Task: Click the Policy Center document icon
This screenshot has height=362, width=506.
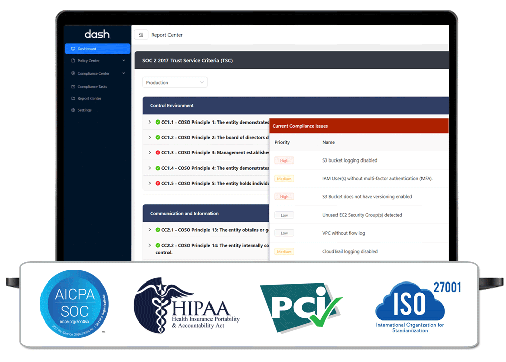Action: point(73,60)
